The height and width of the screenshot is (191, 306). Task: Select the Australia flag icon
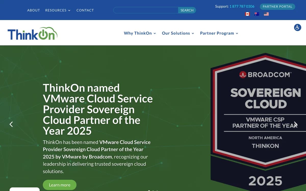click(257, 14)
